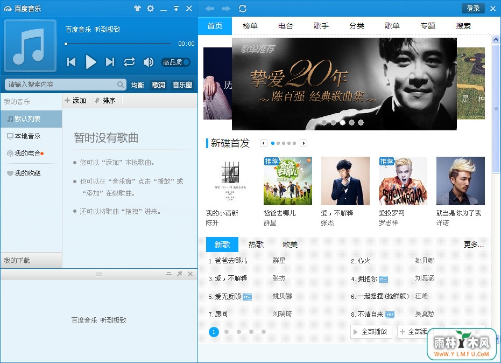
Task: Show next 新碟首发 page with right arrow
Action: pos(304,143)
